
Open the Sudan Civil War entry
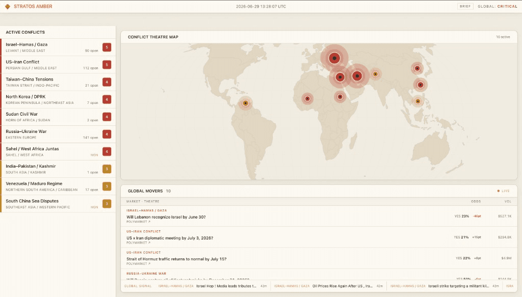pyautogui.click(x=58, y=117)
